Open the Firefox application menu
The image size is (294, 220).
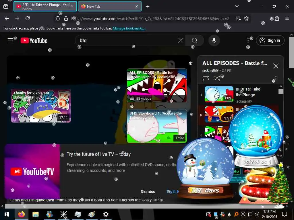tap(287, 18)
